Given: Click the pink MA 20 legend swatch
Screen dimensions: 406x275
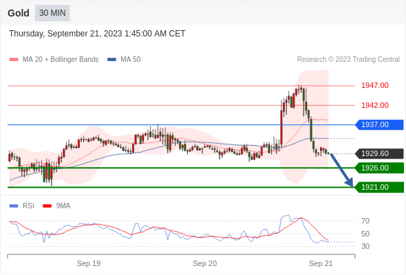Looking at the screenshot, I should pos(14,60).
